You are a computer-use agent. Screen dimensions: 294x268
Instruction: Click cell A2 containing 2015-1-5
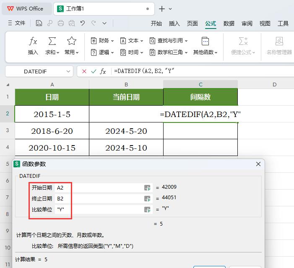52,114
